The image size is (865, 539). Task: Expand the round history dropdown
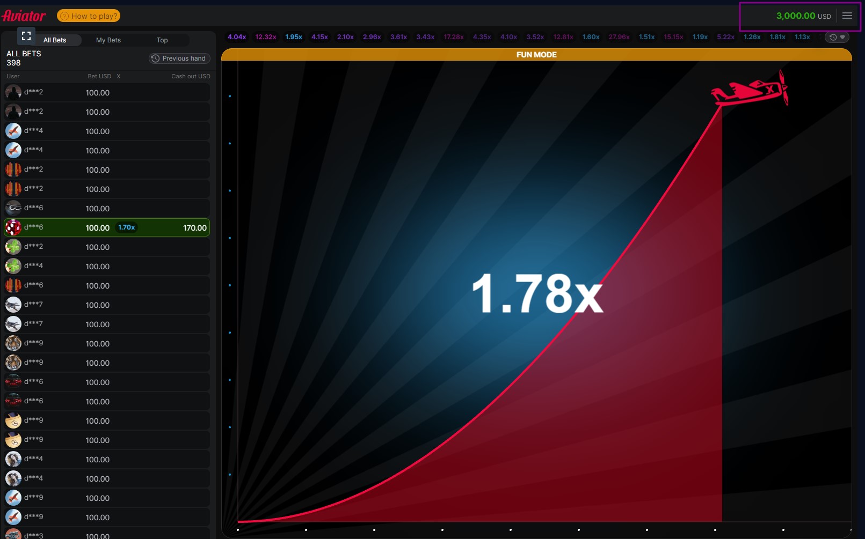[x=837, y=37]
